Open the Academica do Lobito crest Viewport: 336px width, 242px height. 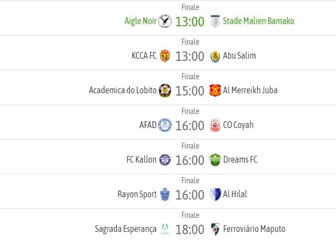165,91
